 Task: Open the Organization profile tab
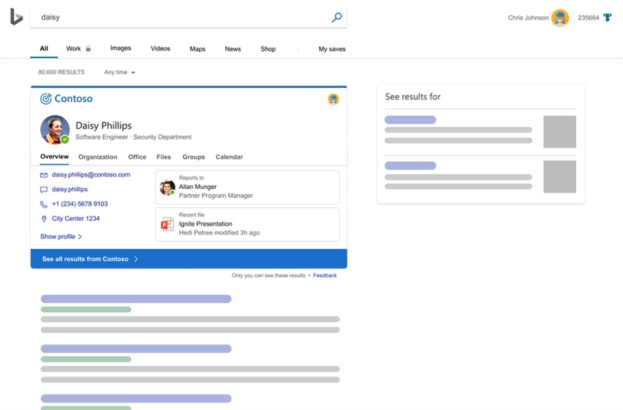click(x=98, y=157)
